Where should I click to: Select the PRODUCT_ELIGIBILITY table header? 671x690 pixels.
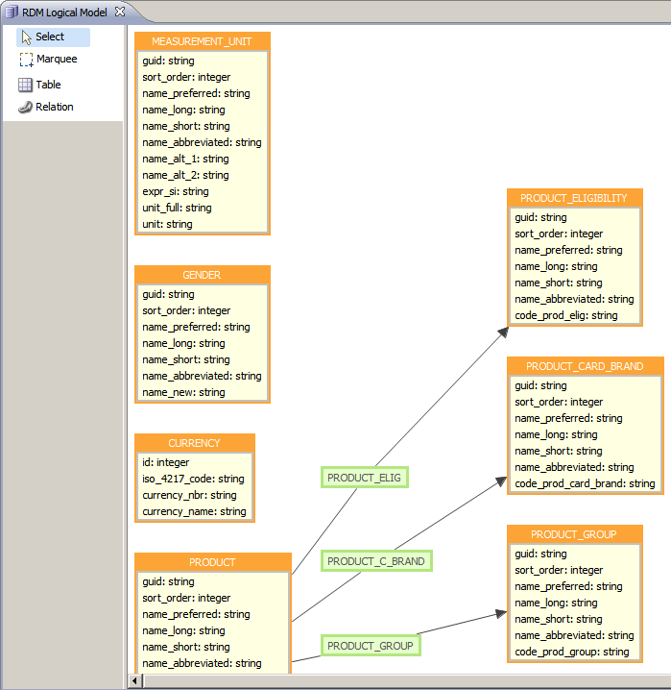(574, 198)
